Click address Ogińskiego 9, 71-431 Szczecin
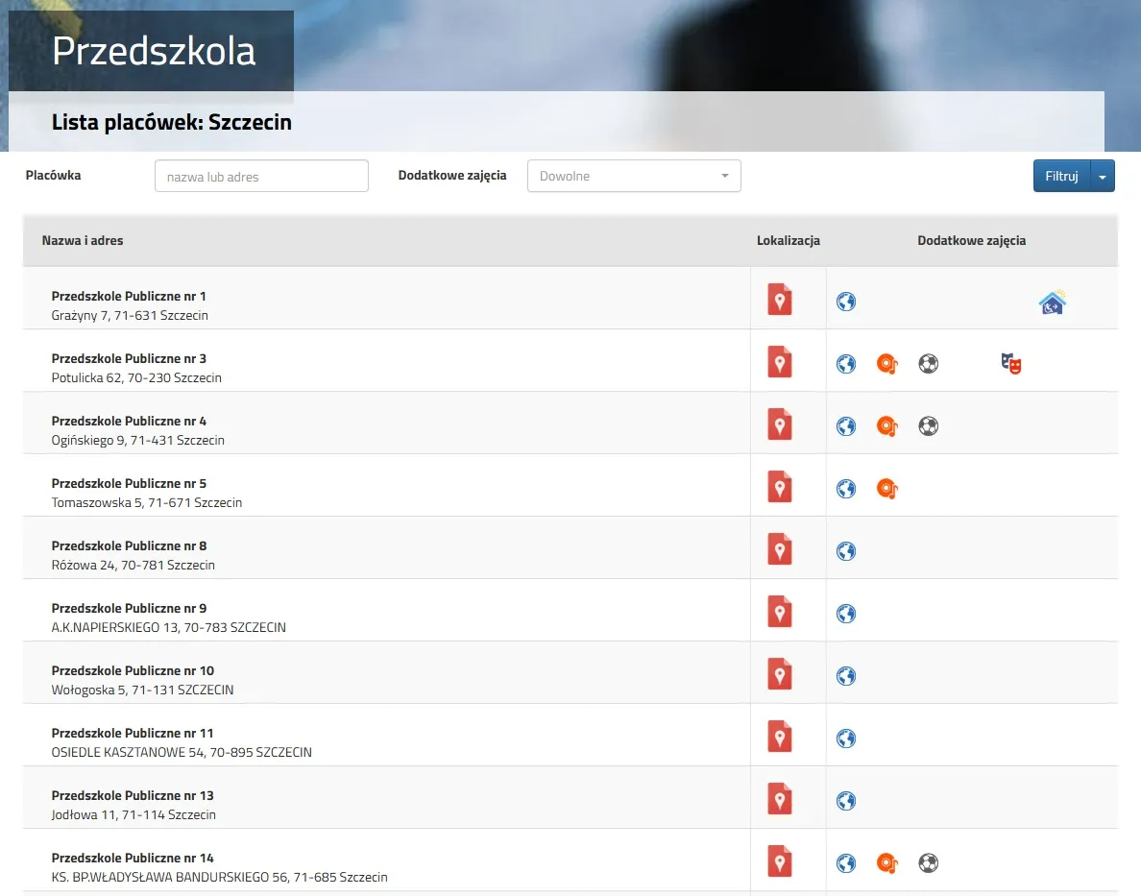The height and width of the screenshot is (896, 1141). point(137,441)
